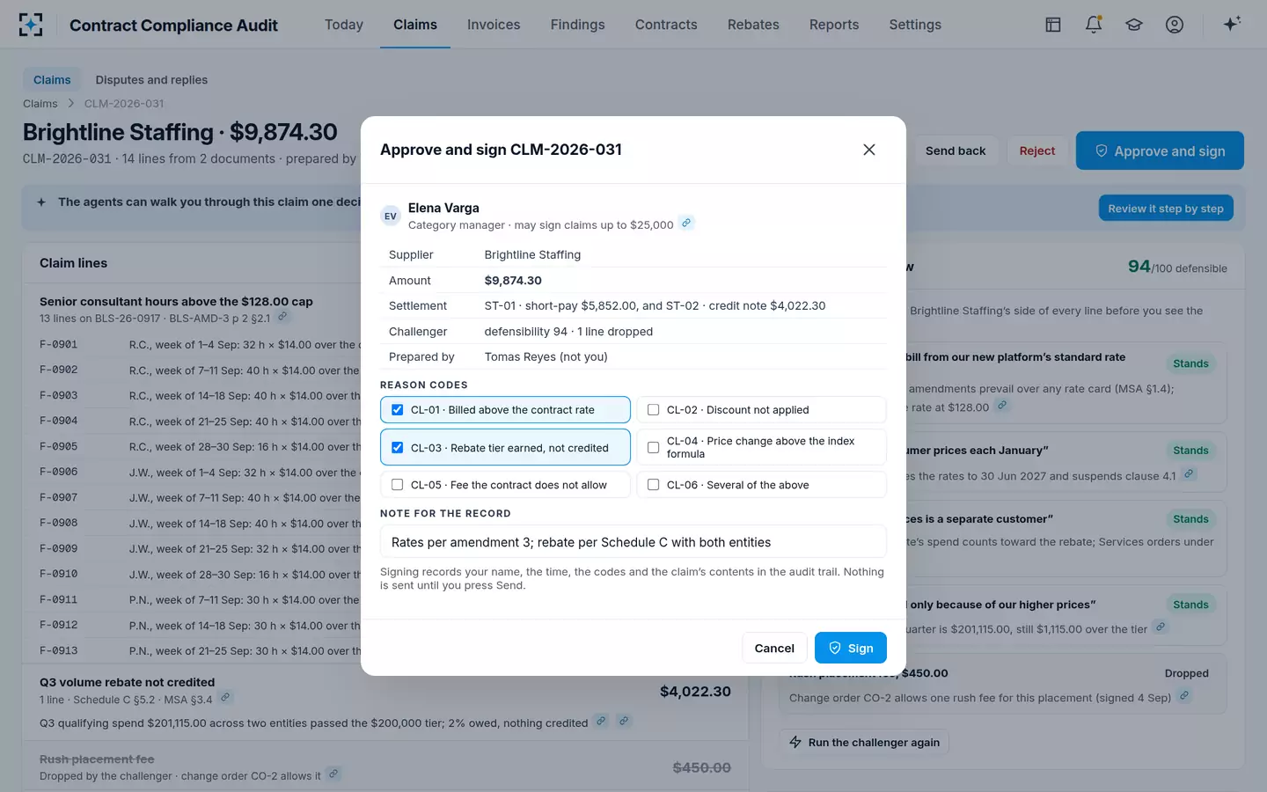Open the sparkle AI assistant icon
1267x792 pixels.
tap(1232, 24)
